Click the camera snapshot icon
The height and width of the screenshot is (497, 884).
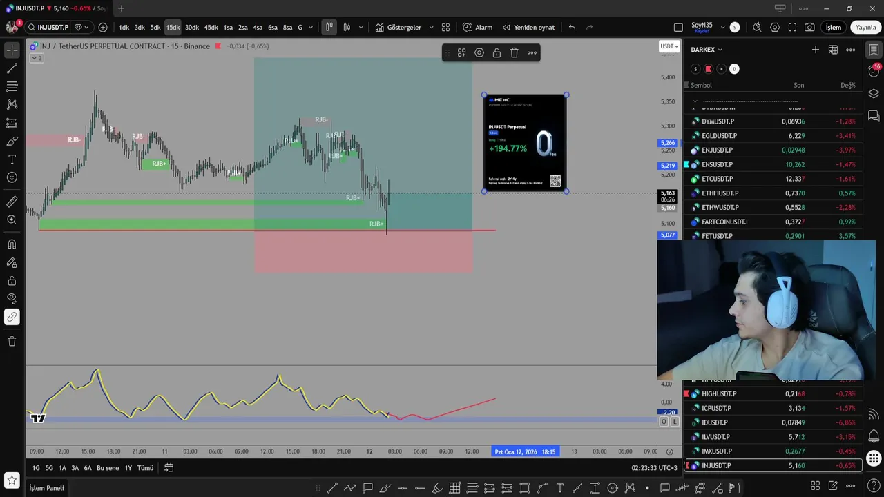coord(809,28)
